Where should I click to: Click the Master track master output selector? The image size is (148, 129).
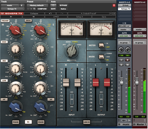139,30
